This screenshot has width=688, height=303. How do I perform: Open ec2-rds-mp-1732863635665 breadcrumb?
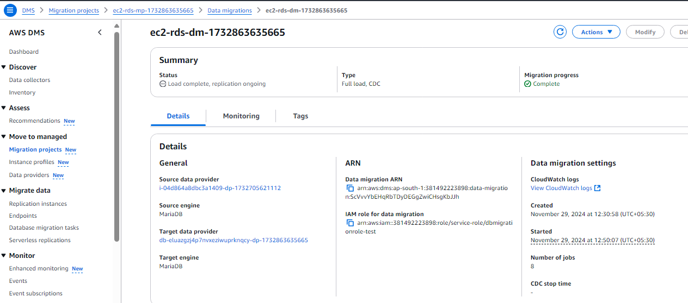tap(153, 10)
